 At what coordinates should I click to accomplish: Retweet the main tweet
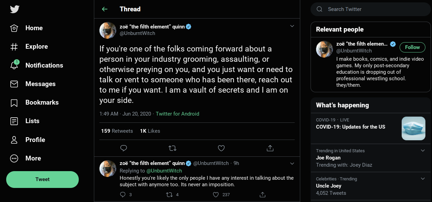click(x=172, y=148)
